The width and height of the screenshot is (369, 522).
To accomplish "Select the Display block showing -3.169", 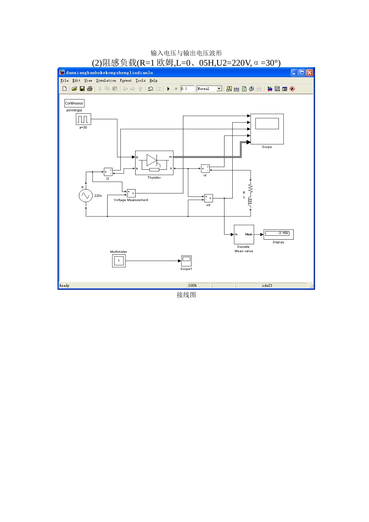I will (278, 234).
